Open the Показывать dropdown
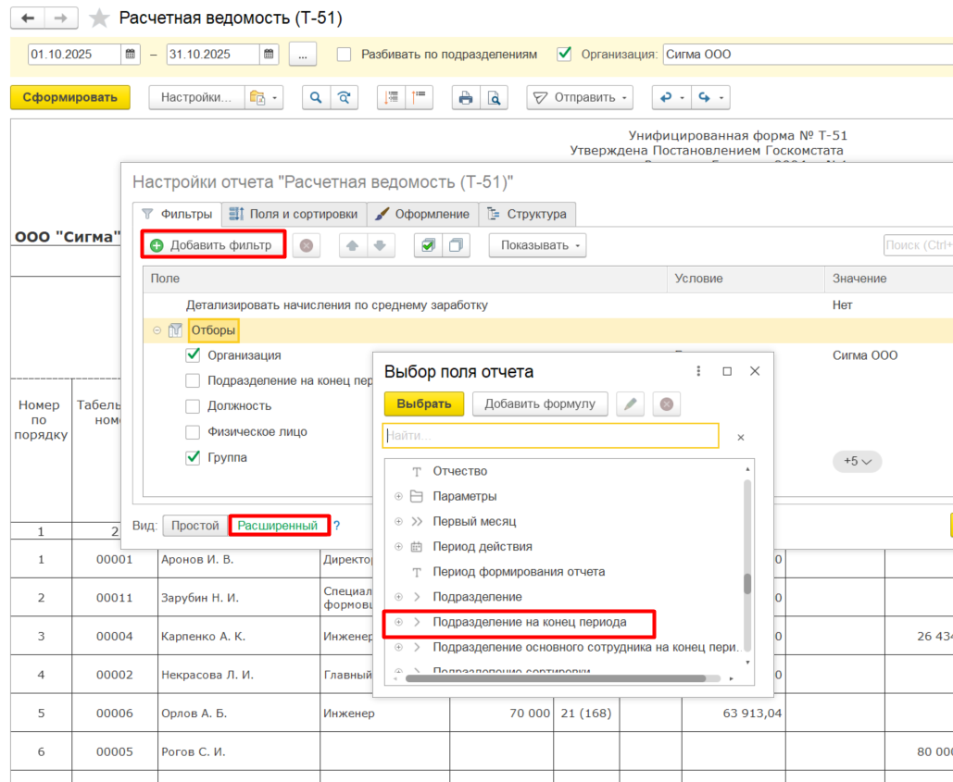 click(538, 245)
